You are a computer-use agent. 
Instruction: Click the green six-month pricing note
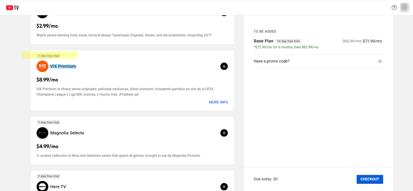click(x=286, y=47)
